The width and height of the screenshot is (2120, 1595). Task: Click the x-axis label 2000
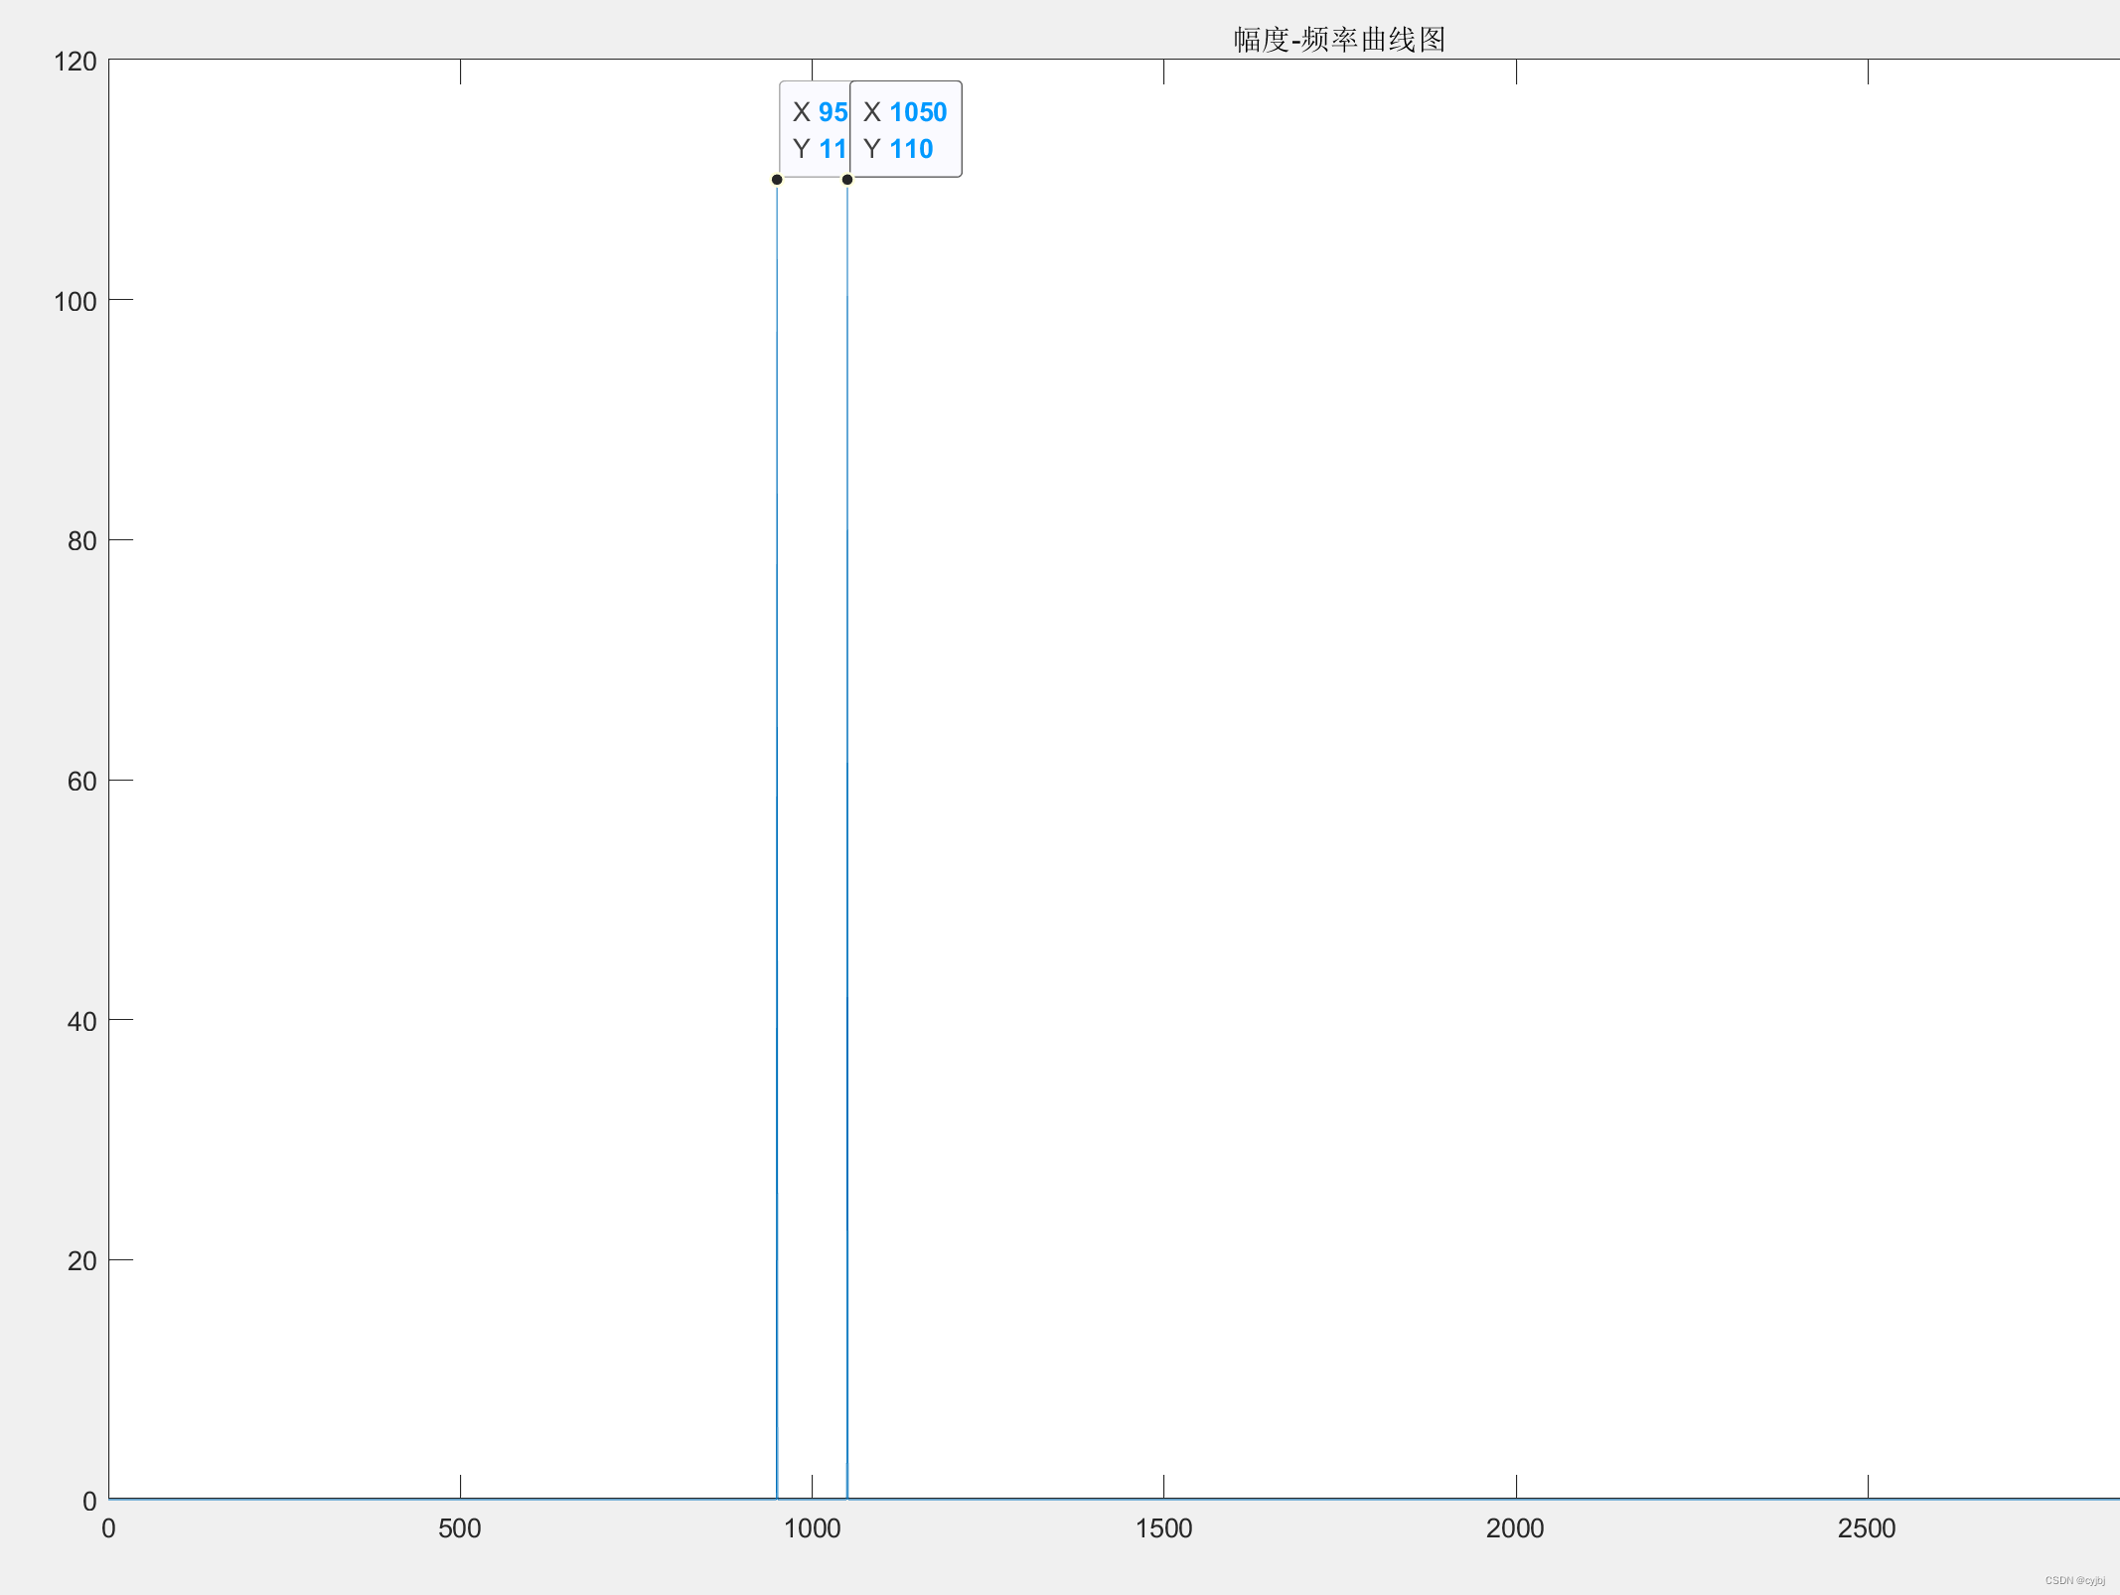pos(1516,1528)
